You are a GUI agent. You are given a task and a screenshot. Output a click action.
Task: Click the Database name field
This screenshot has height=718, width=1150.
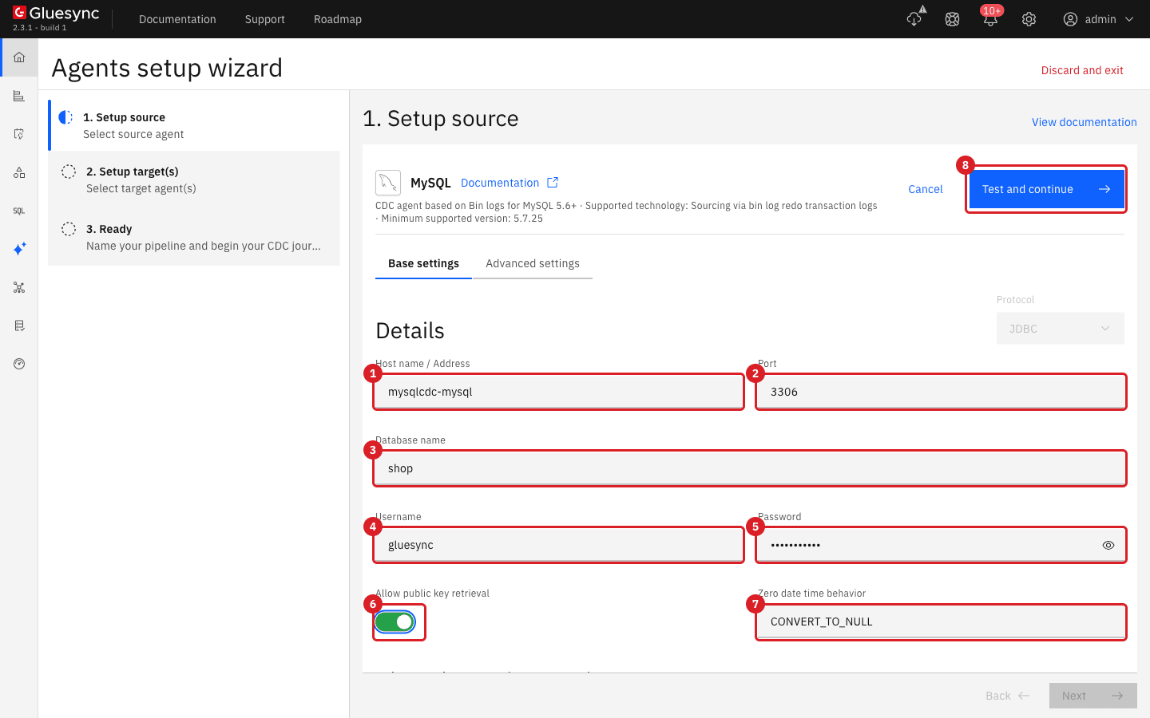coord(750,468)
